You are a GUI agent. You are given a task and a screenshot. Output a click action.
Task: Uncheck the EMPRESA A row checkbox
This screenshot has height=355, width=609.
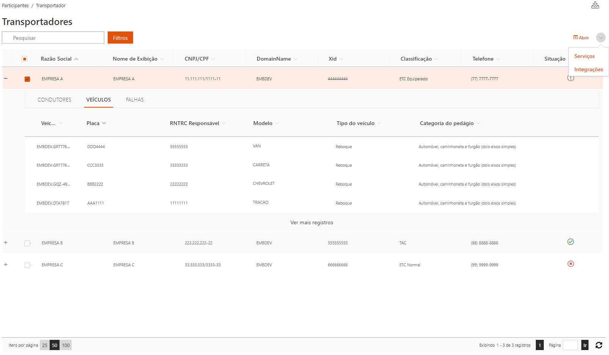pyautogui.click(x=27, y=79)
